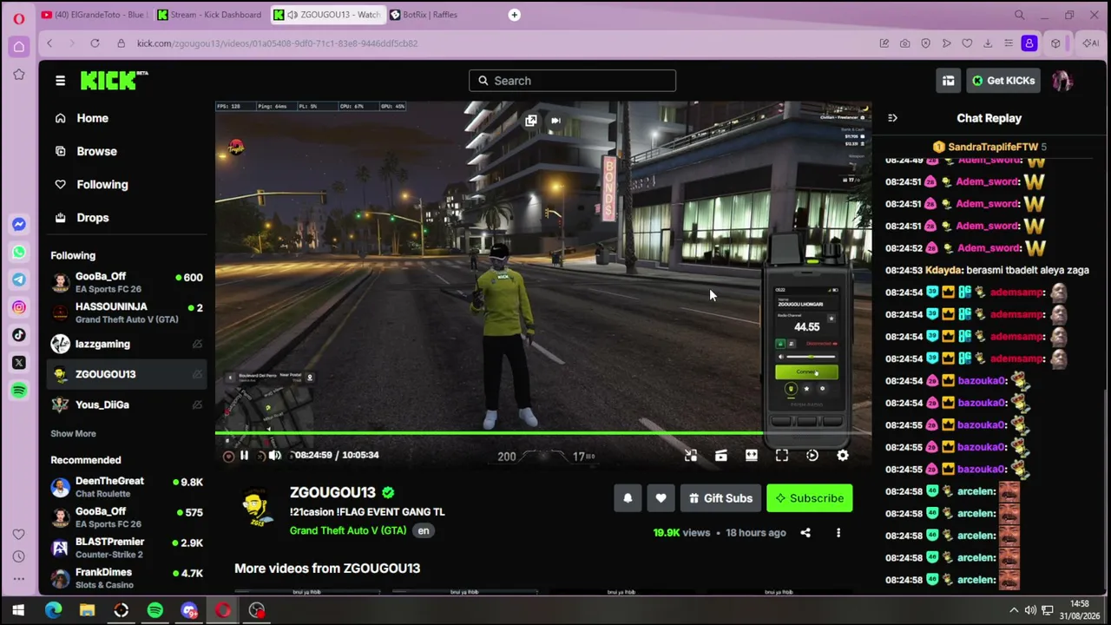This screenshot has height=625, width=1111.
Task: Toggle theater mode on the player
Action: (x=752, y=455)
